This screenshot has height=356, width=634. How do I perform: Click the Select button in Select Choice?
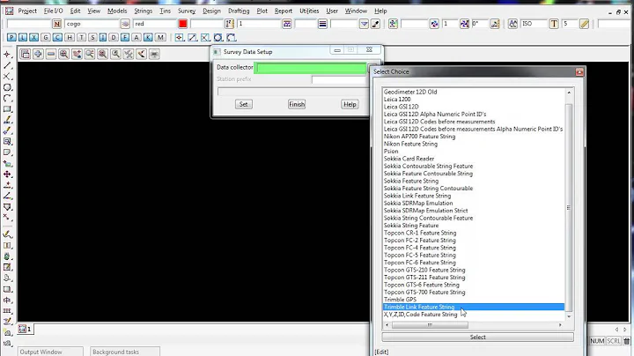coord(477,337)
